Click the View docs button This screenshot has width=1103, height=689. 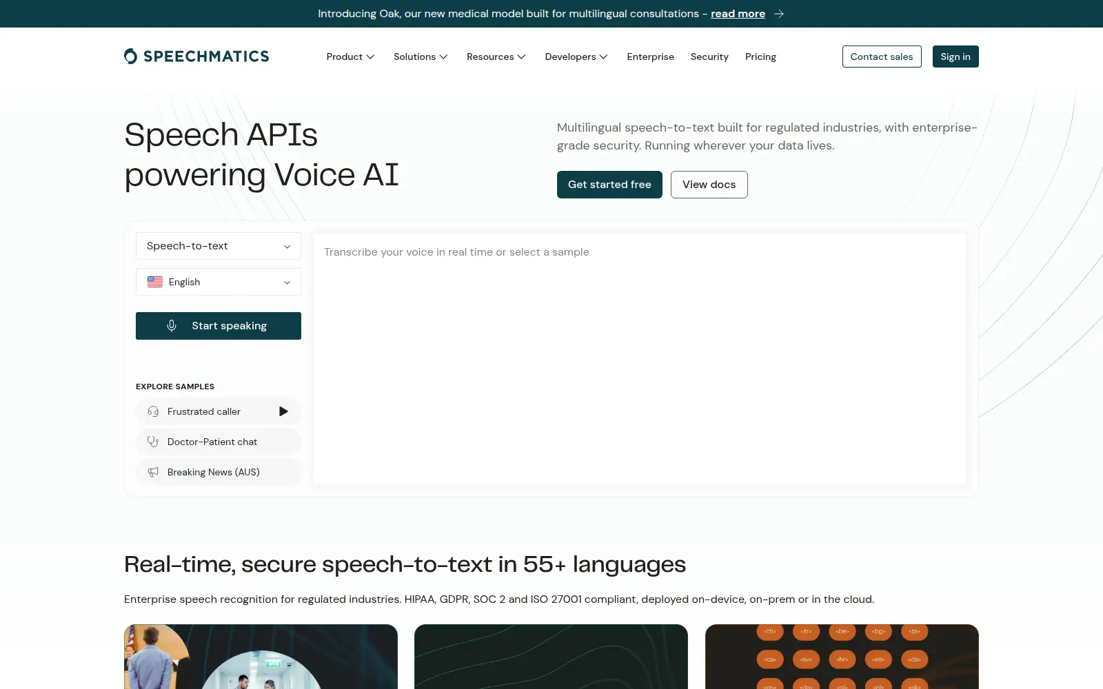coord(709,185)
